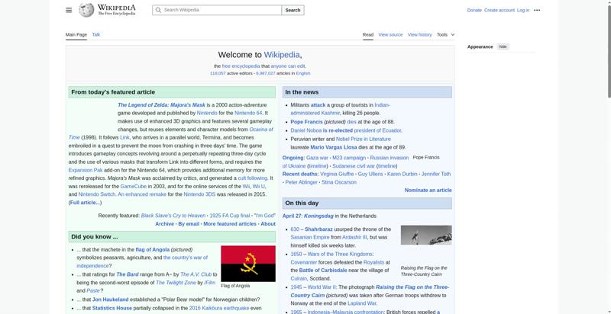Open The Legend of Zelda: Majora's Mask article
This screenshot has width=611, height=314.
click(x=161, y=105)
